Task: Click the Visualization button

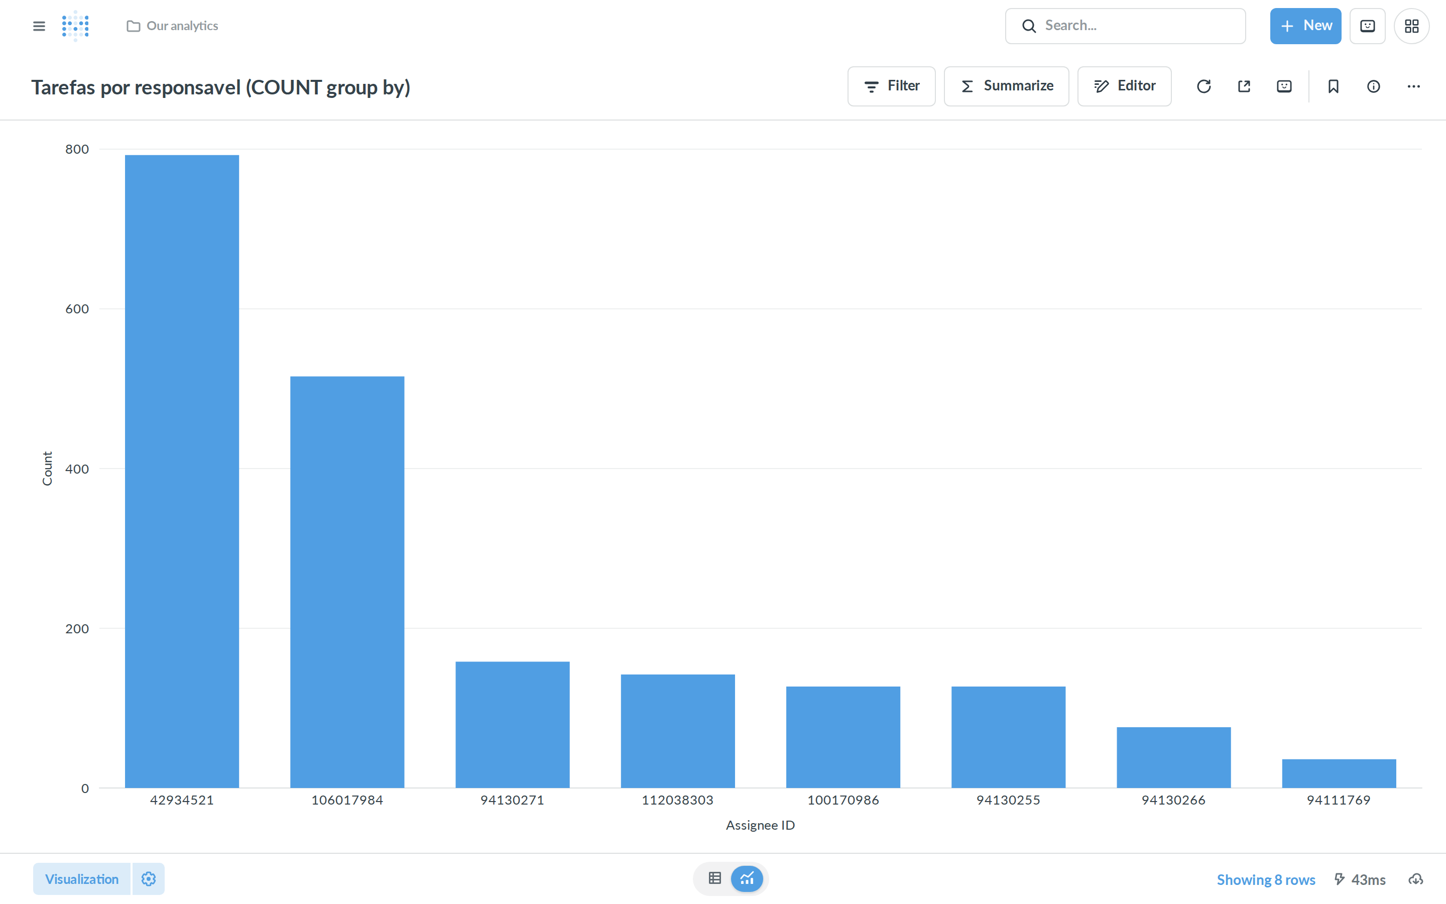Action: pyautogui.click(x=82, y=879)
